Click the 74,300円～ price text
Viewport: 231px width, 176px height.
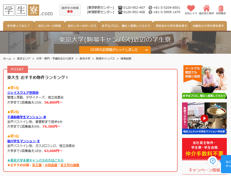pyautogui.click(x=51, y=126)
